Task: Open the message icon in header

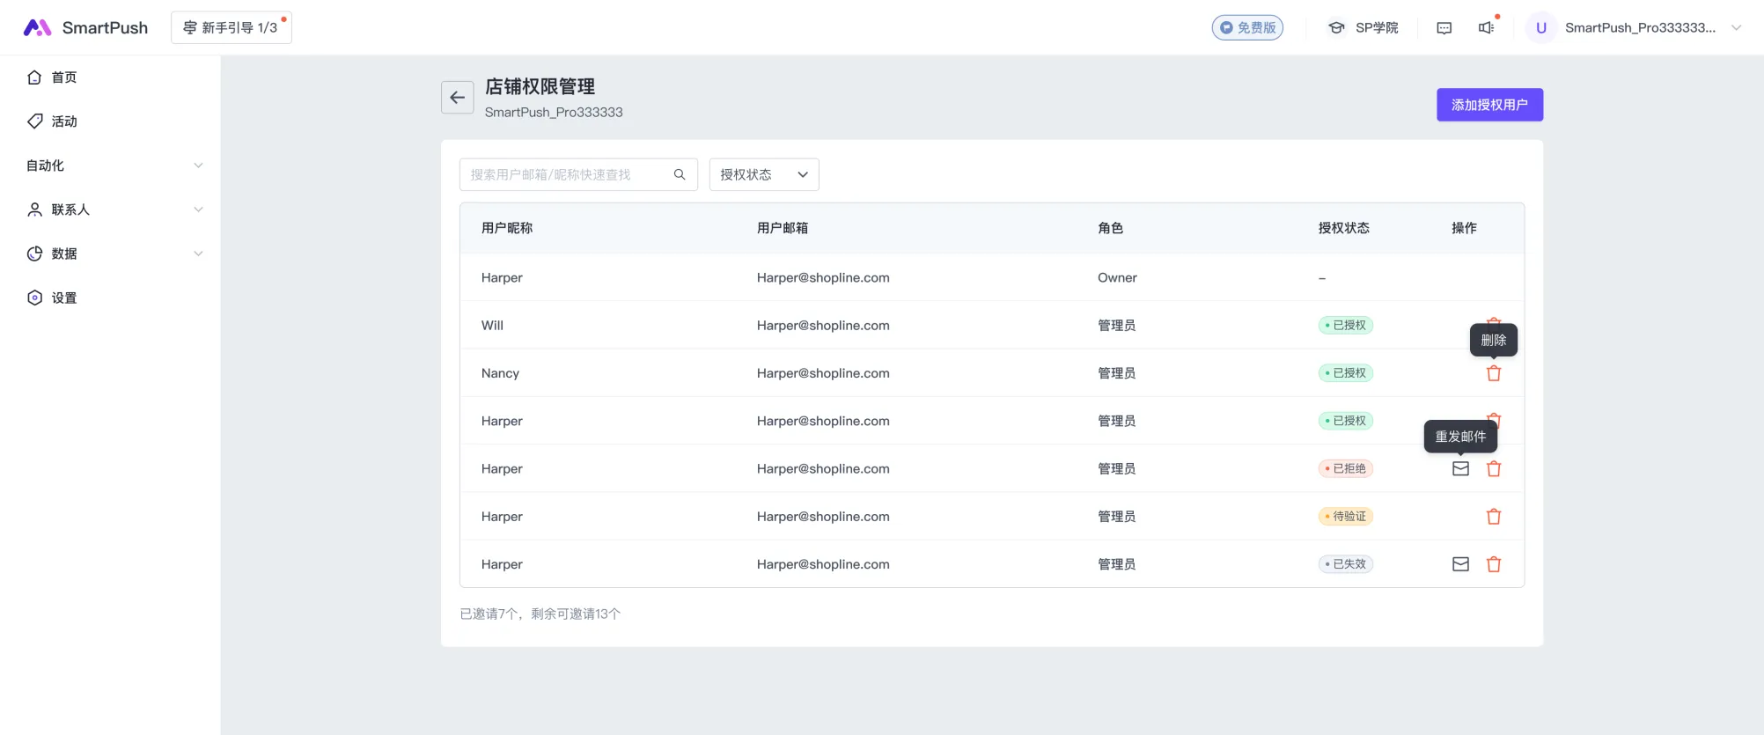Action: (1444, 28)
